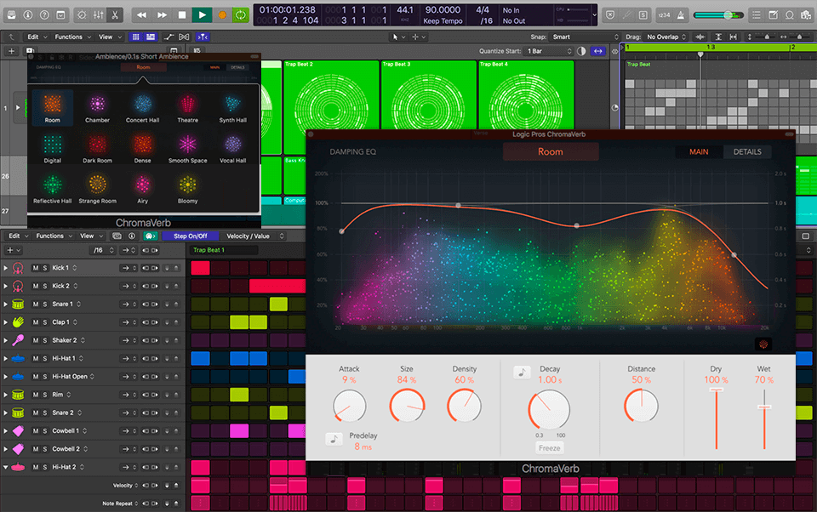
Task: Select the Dark Room reverb type
Action: pyautogui.click(x=97, y=145)
